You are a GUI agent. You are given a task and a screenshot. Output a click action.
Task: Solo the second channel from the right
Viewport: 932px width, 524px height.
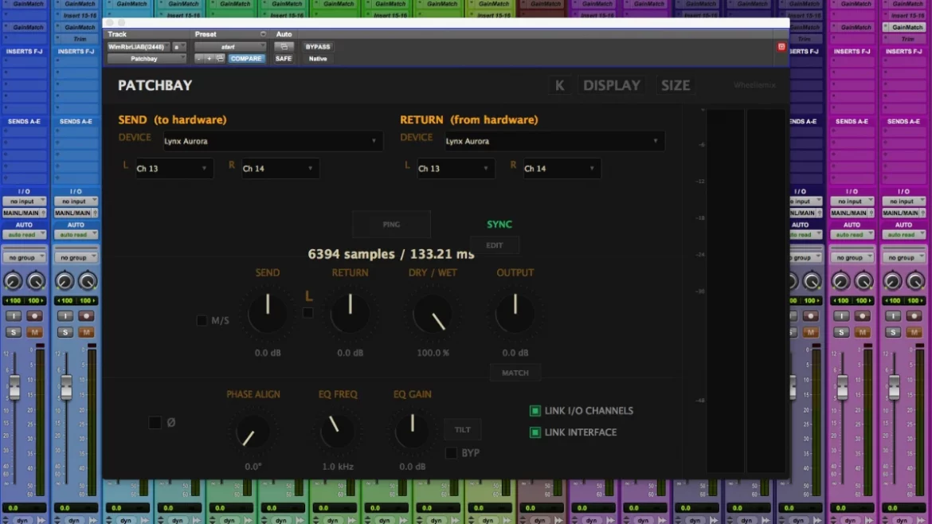point(841,332)
